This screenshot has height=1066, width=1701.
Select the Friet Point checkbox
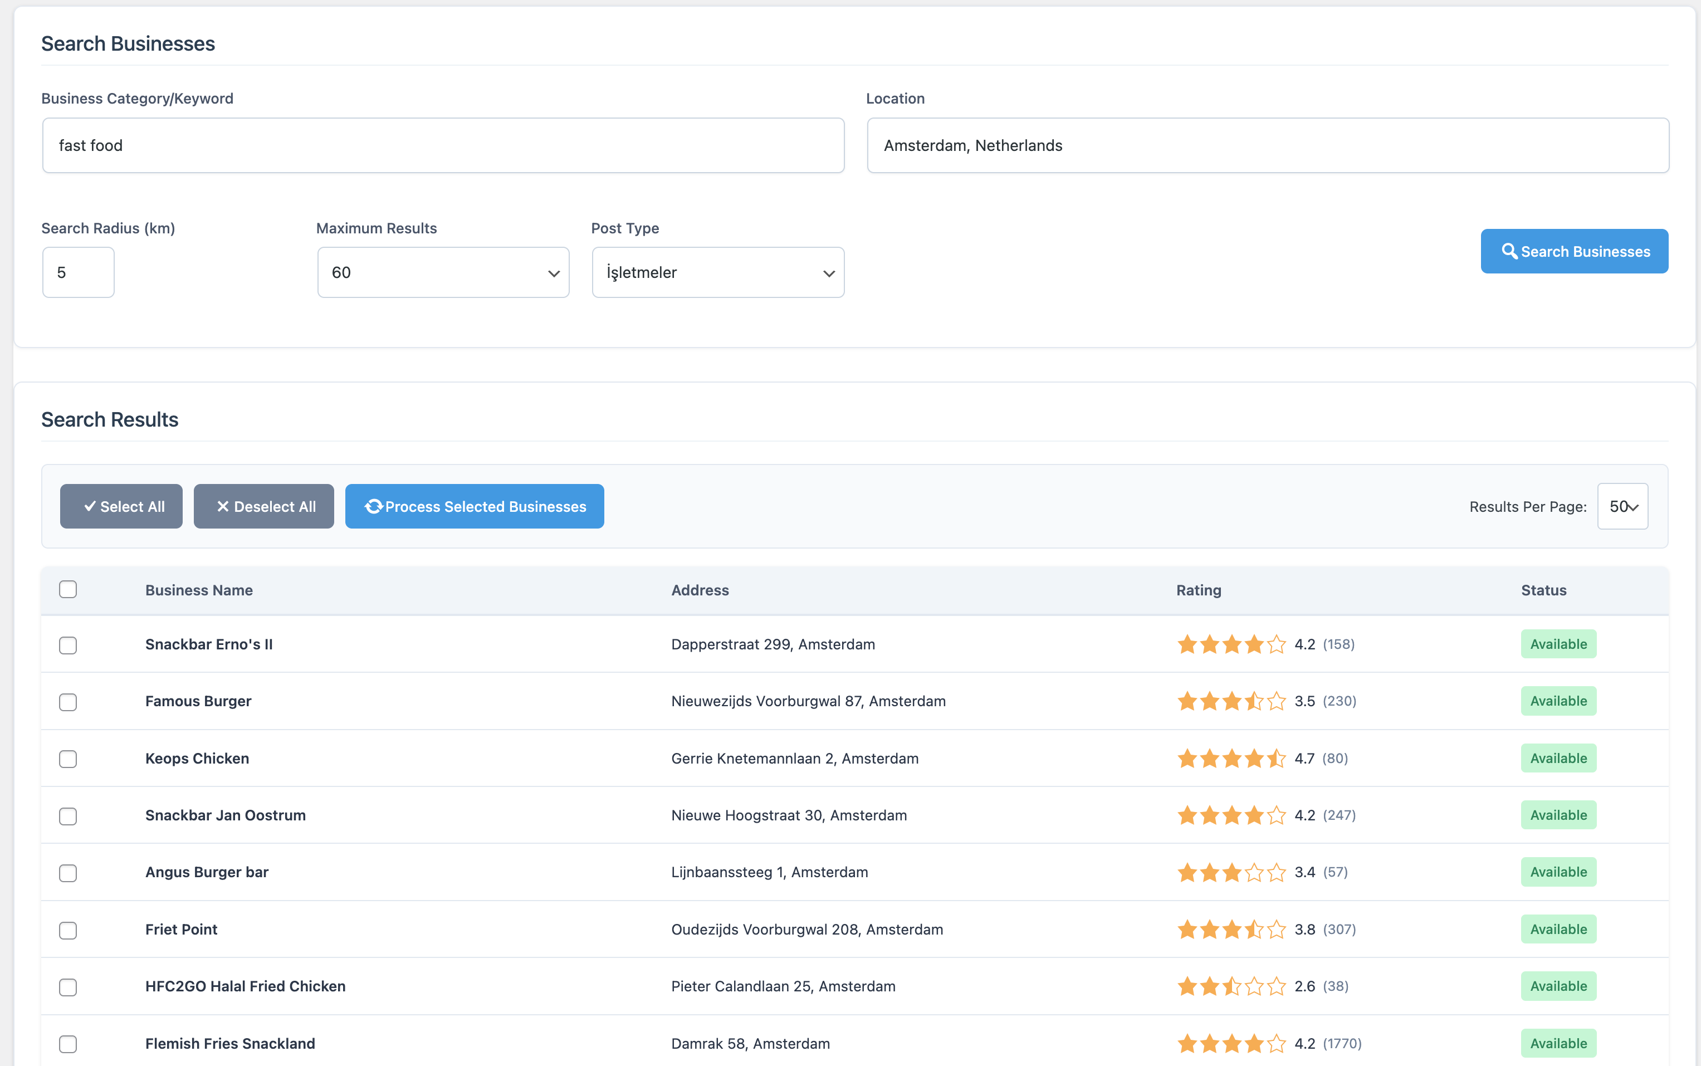point(68,930)
